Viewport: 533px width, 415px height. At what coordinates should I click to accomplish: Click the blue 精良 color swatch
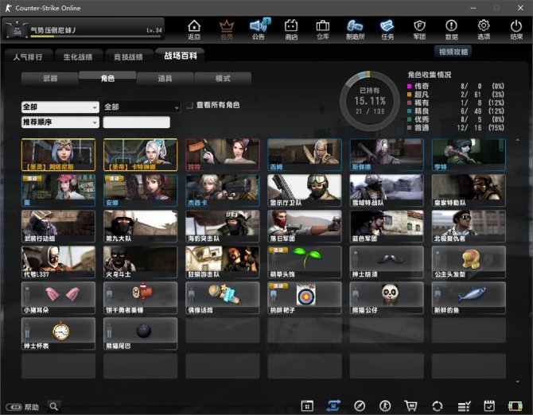click(x=410, y=111)
